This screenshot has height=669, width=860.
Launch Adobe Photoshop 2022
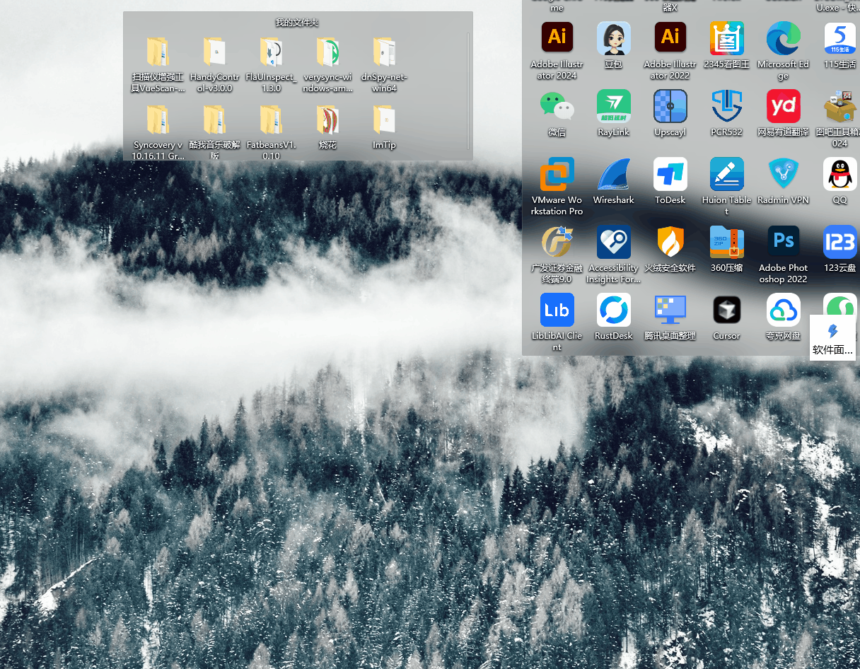(x=784, y=255)
